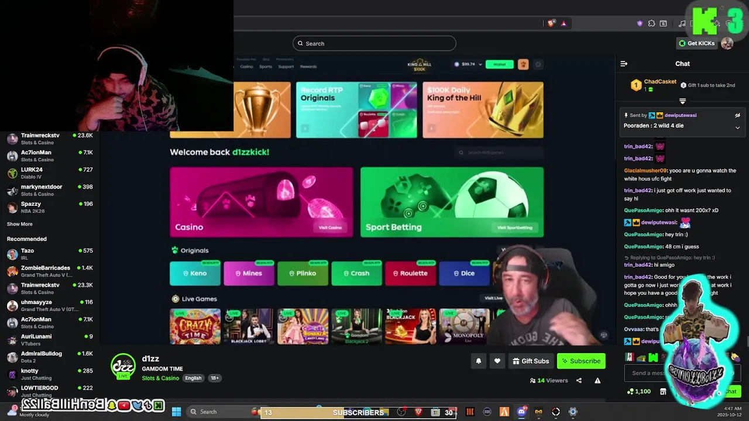The image size is (749, 421).
Task: Open the Windows Start button
Action: click(x=176, y=412)
